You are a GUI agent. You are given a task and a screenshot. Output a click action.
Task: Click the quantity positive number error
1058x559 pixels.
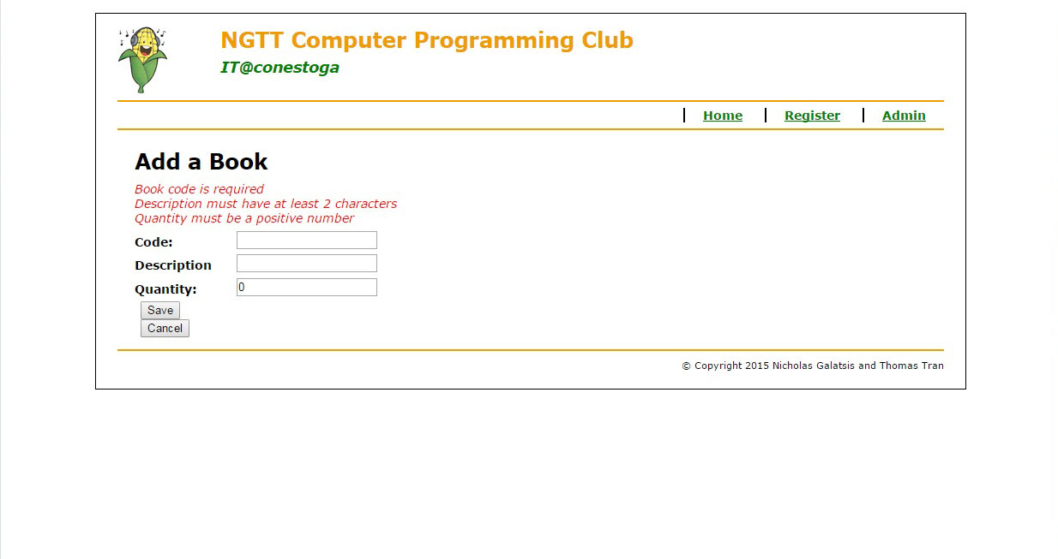pos(243,218)
